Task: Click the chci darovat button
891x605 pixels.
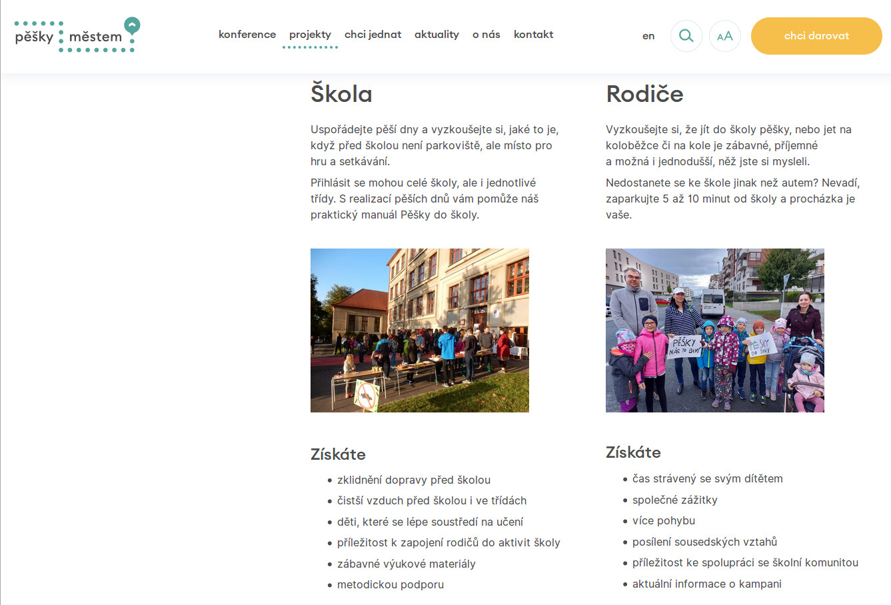Action: point(816,36)
